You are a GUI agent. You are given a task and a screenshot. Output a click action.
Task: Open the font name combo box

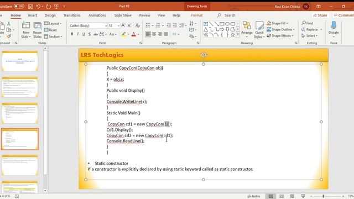coord(88,26)
